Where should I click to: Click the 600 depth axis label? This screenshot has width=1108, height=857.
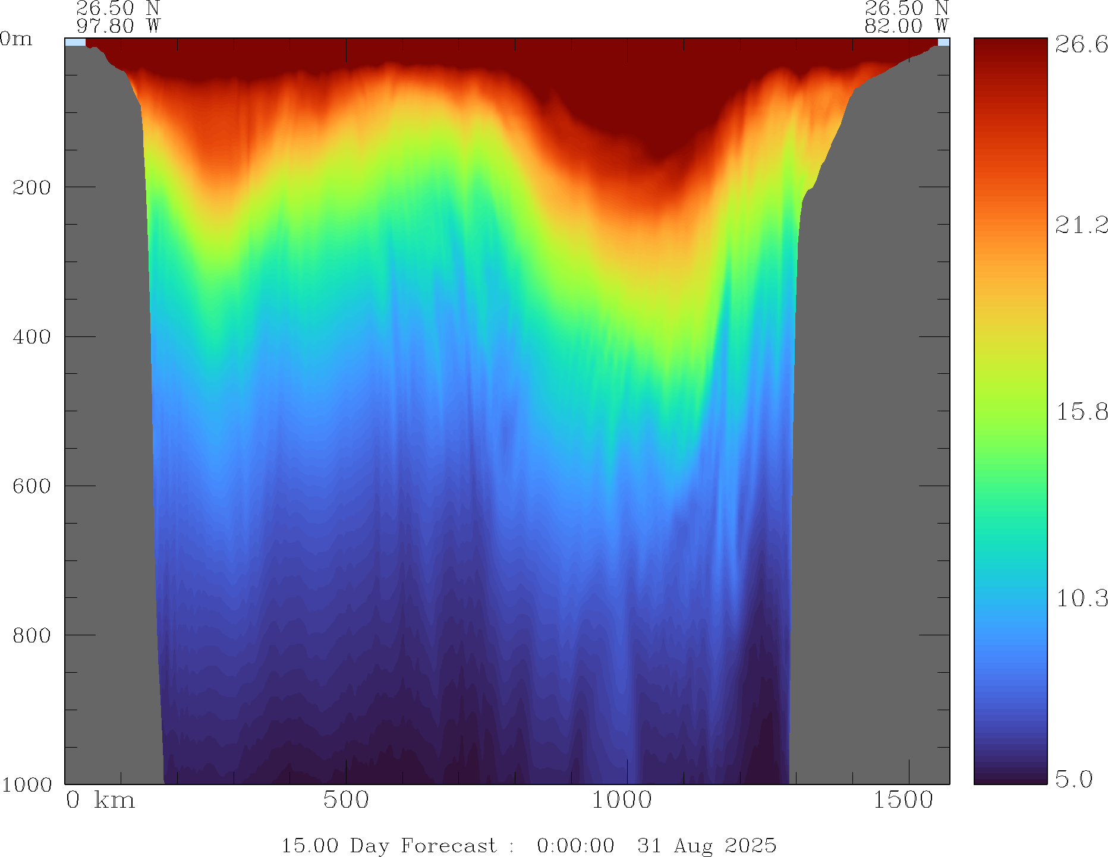[31, 486]
